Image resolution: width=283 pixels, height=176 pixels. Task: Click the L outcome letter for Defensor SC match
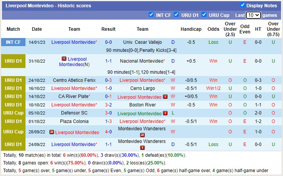[x=173, y=113]
